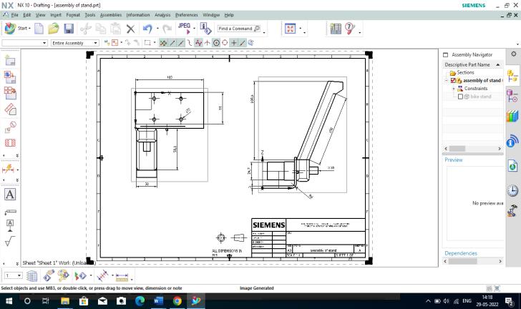This screenshot has width=521, height=309.
Task: Click the New file icon
Action: [39, 29]
